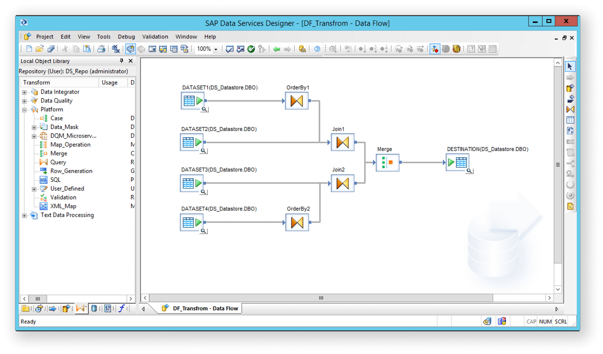Screen dimensions: 603x354
Task: Open the Debug menu
Action: (x=126, y=37)
